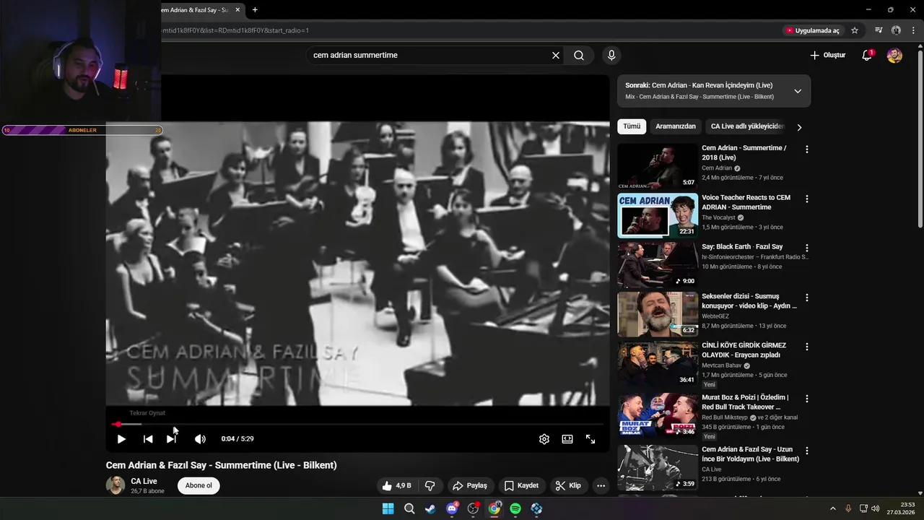Open the Murat Boz & Poizi video title

coord(745,402)
